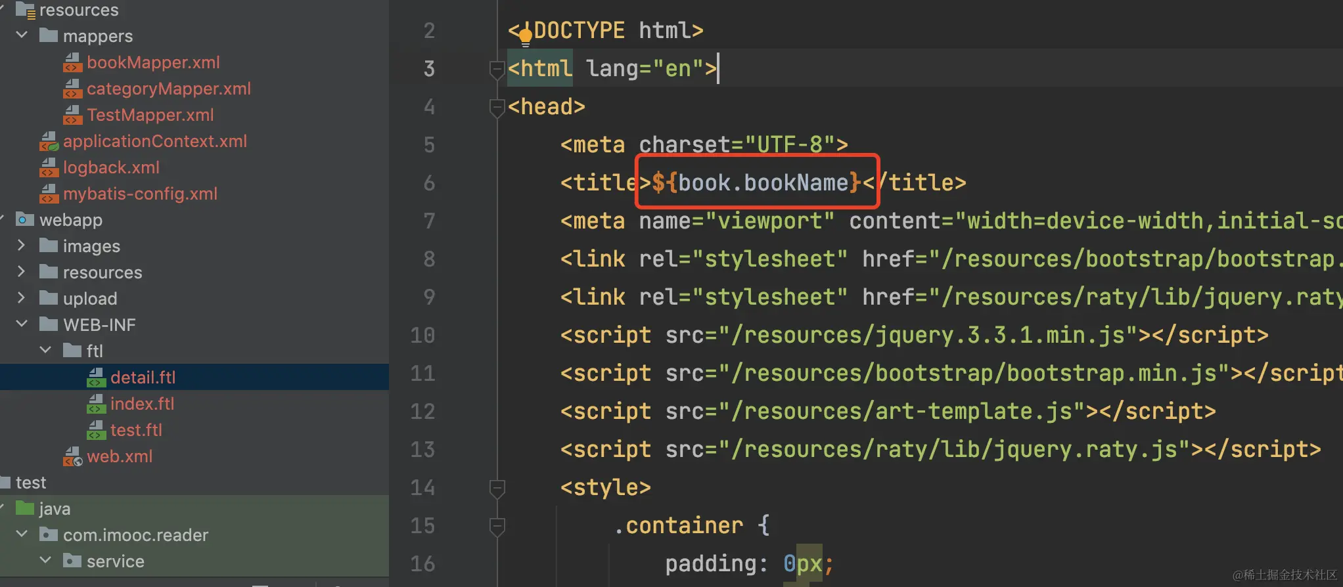Click the intention lightbulb on the DOCTYPE line
Screen dimensions: 1343x587
525,36
